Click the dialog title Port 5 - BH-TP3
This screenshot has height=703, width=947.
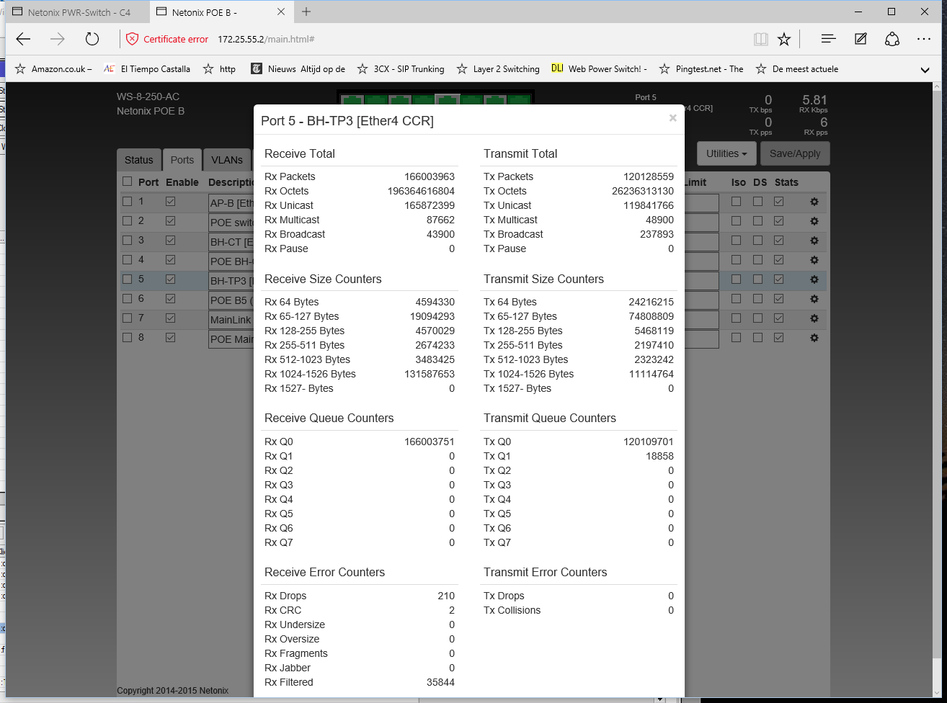(347, 121)
